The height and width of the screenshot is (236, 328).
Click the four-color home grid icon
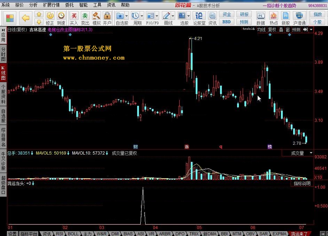(x=10, y=18)
